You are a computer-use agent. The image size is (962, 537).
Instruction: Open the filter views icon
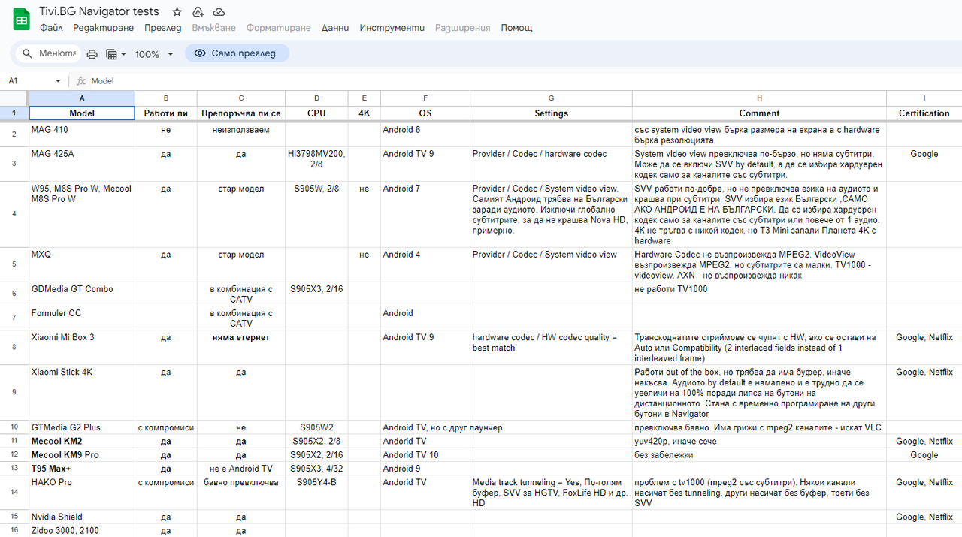pos(111,54)
